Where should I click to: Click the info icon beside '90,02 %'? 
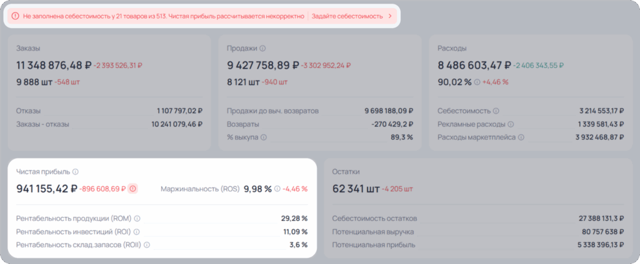(x=477, y=82)
